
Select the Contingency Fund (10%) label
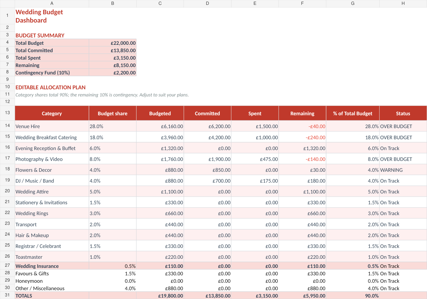coord(52,72)
